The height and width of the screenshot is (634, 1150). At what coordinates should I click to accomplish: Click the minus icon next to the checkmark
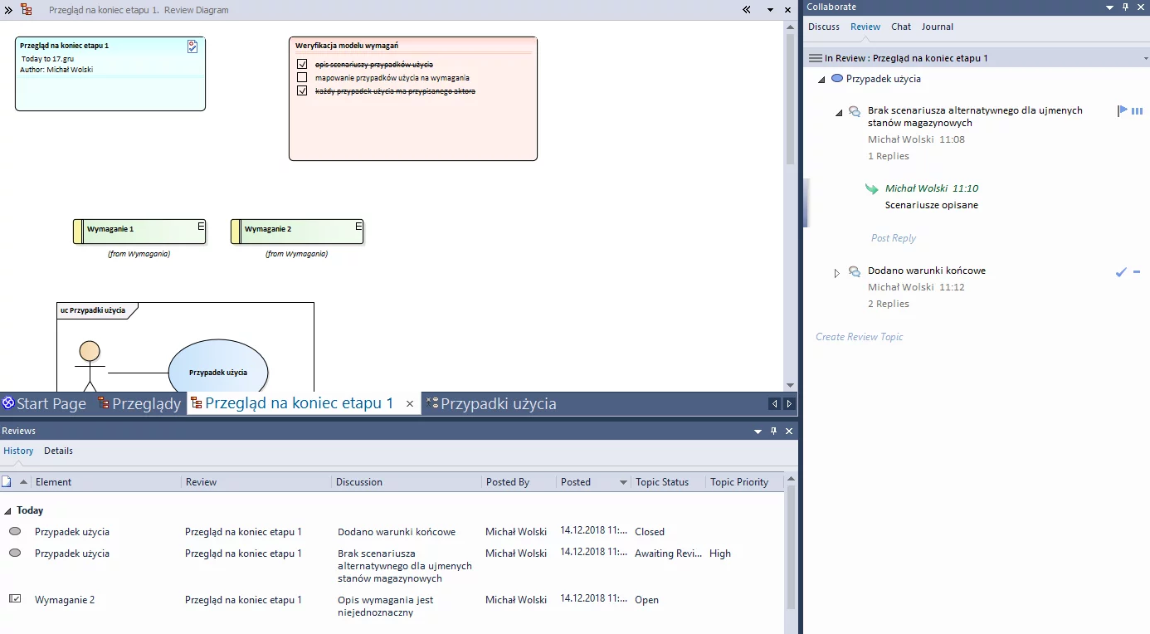(1137, 271)
